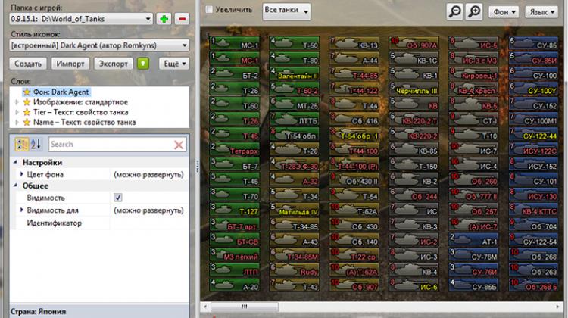Clear the search box with red X

[x=179, y=145]
